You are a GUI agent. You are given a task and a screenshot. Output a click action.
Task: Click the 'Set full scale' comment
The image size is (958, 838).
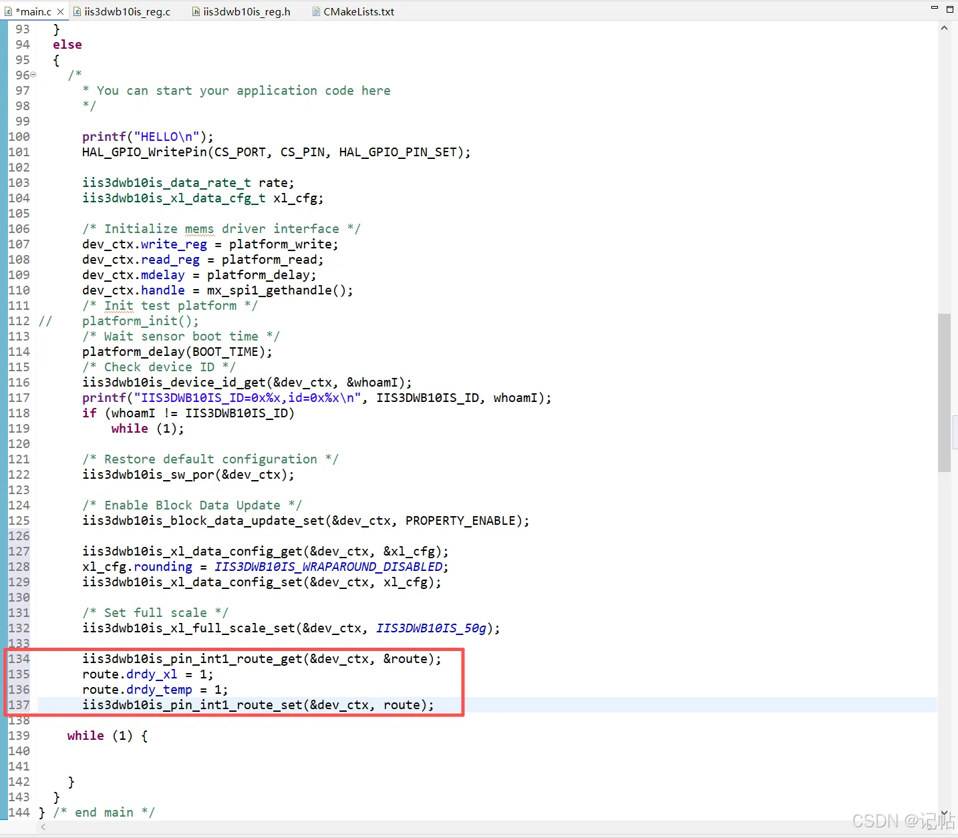click(155, 613)
